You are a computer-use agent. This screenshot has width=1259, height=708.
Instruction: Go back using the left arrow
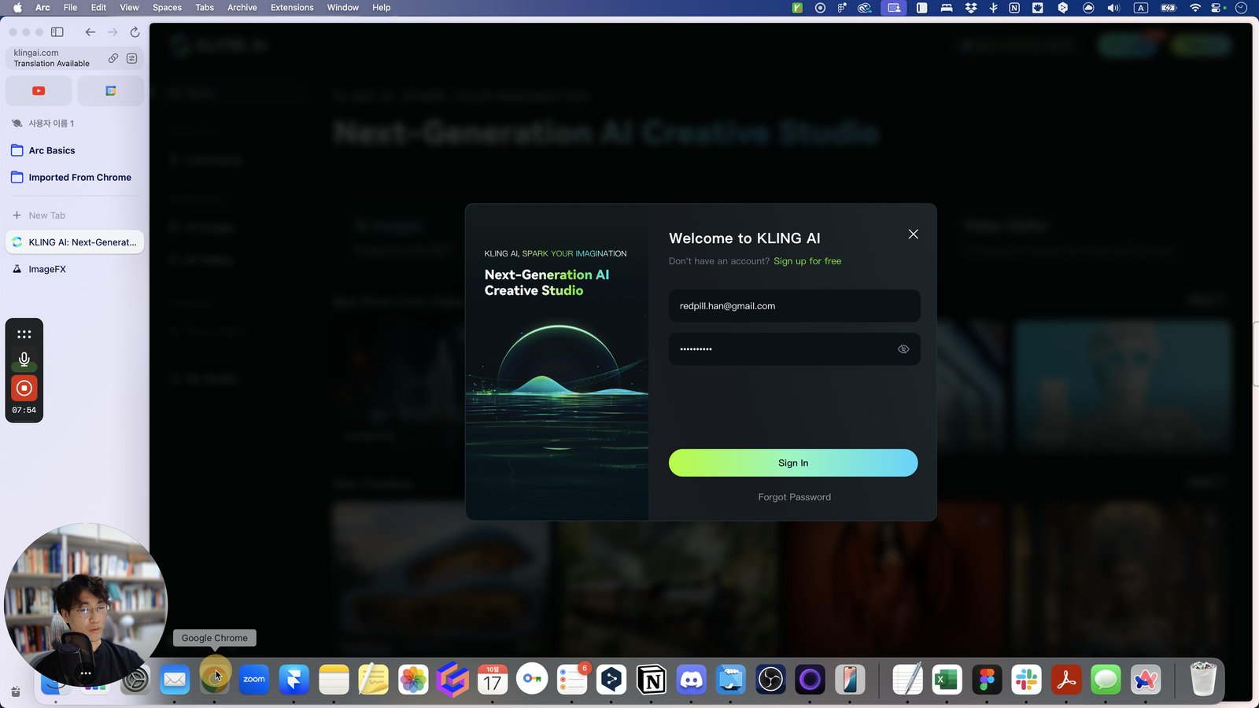tap(90, 32)
